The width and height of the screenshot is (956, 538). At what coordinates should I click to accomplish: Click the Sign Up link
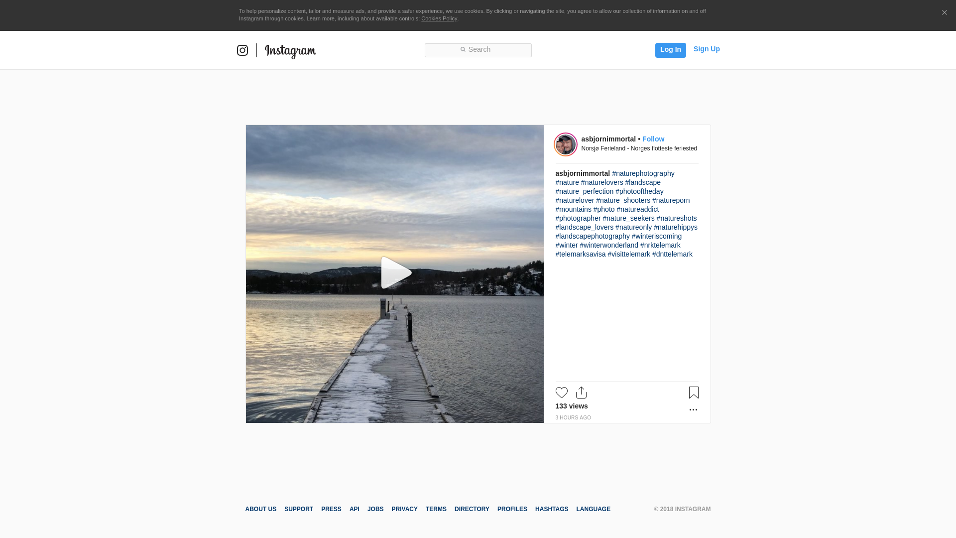pos(706,49)
